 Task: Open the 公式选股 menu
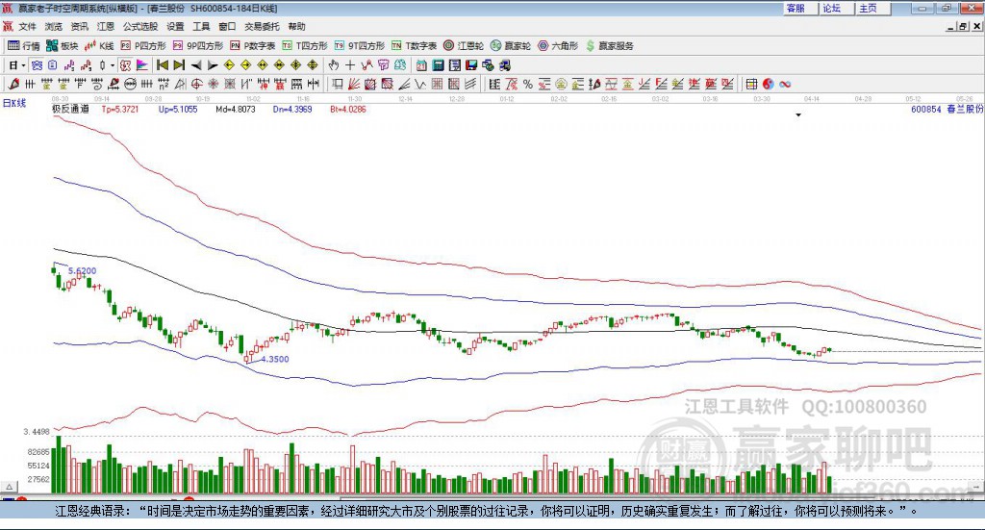point(140,26)
